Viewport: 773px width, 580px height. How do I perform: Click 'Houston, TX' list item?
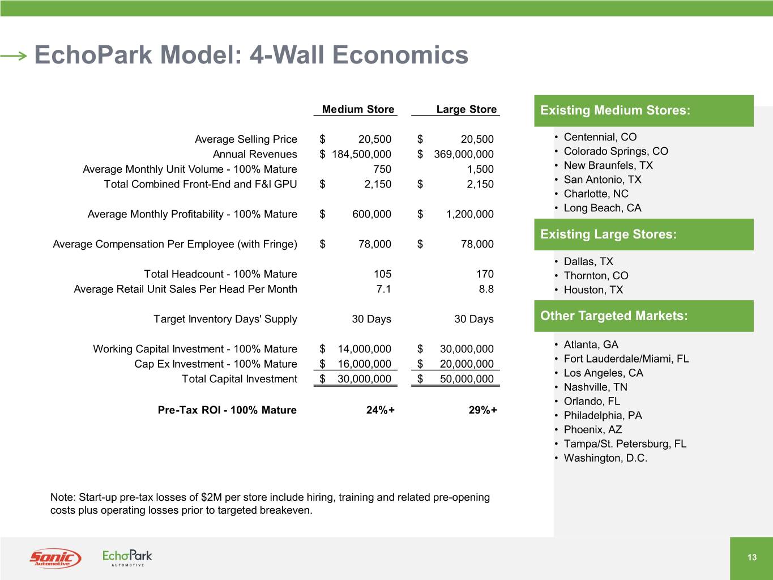(593, 290)
